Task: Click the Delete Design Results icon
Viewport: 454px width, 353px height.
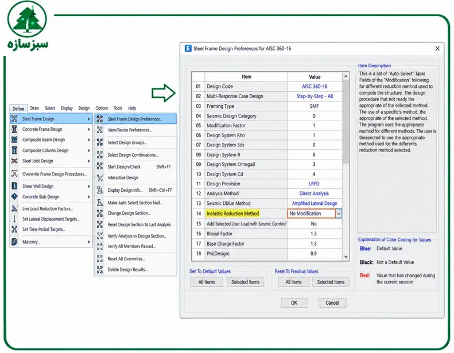Action: 100,270
